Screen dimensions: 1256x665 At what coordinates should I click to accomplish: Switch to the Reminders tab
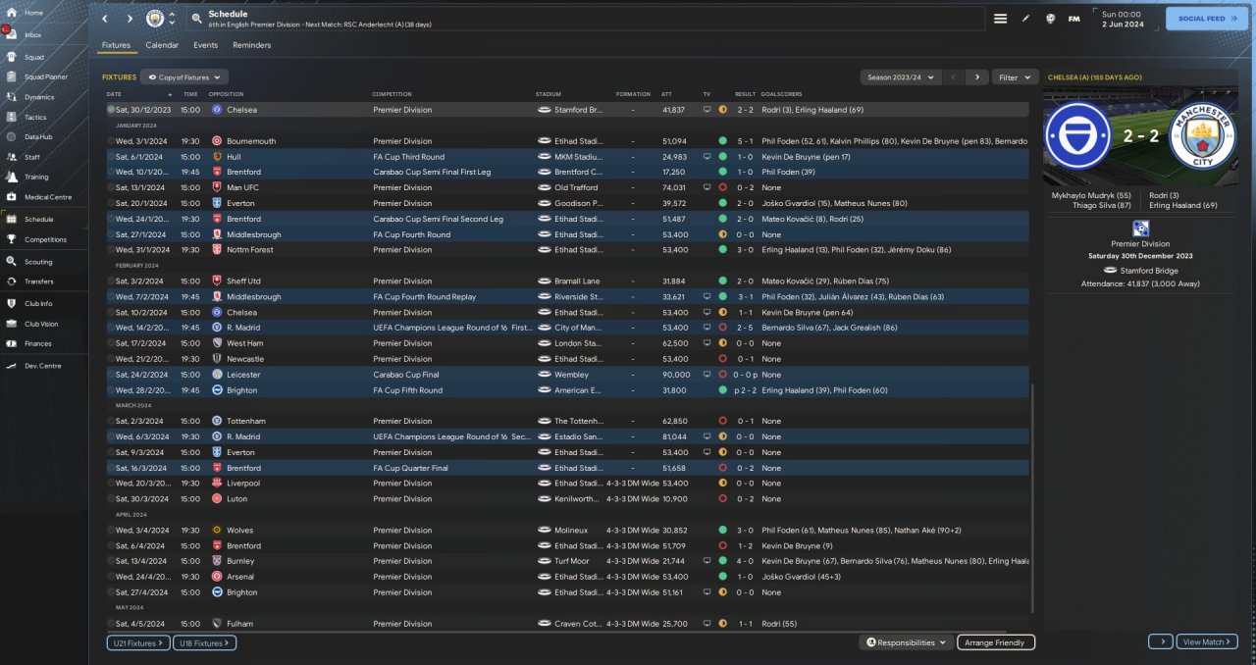point(252,45)
